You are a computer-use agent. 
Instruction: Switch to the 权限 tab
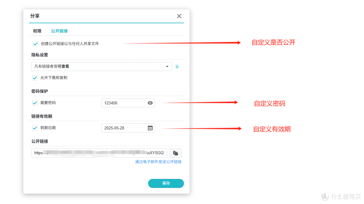[37, 31]
